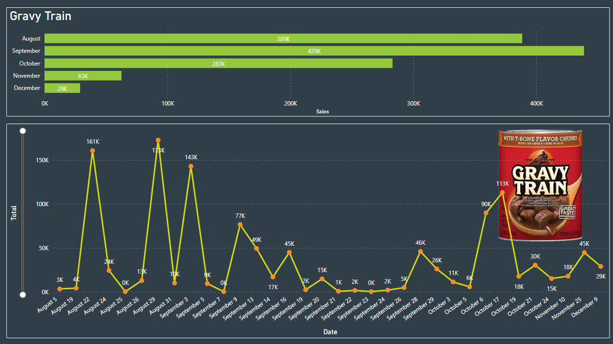Click the Gravy Train title text
The width and height of the screenshot is (613, 344).
point(41,16)
